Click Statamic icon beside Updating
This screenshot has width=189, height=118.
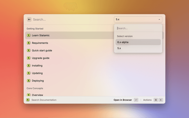pos(29,73)
